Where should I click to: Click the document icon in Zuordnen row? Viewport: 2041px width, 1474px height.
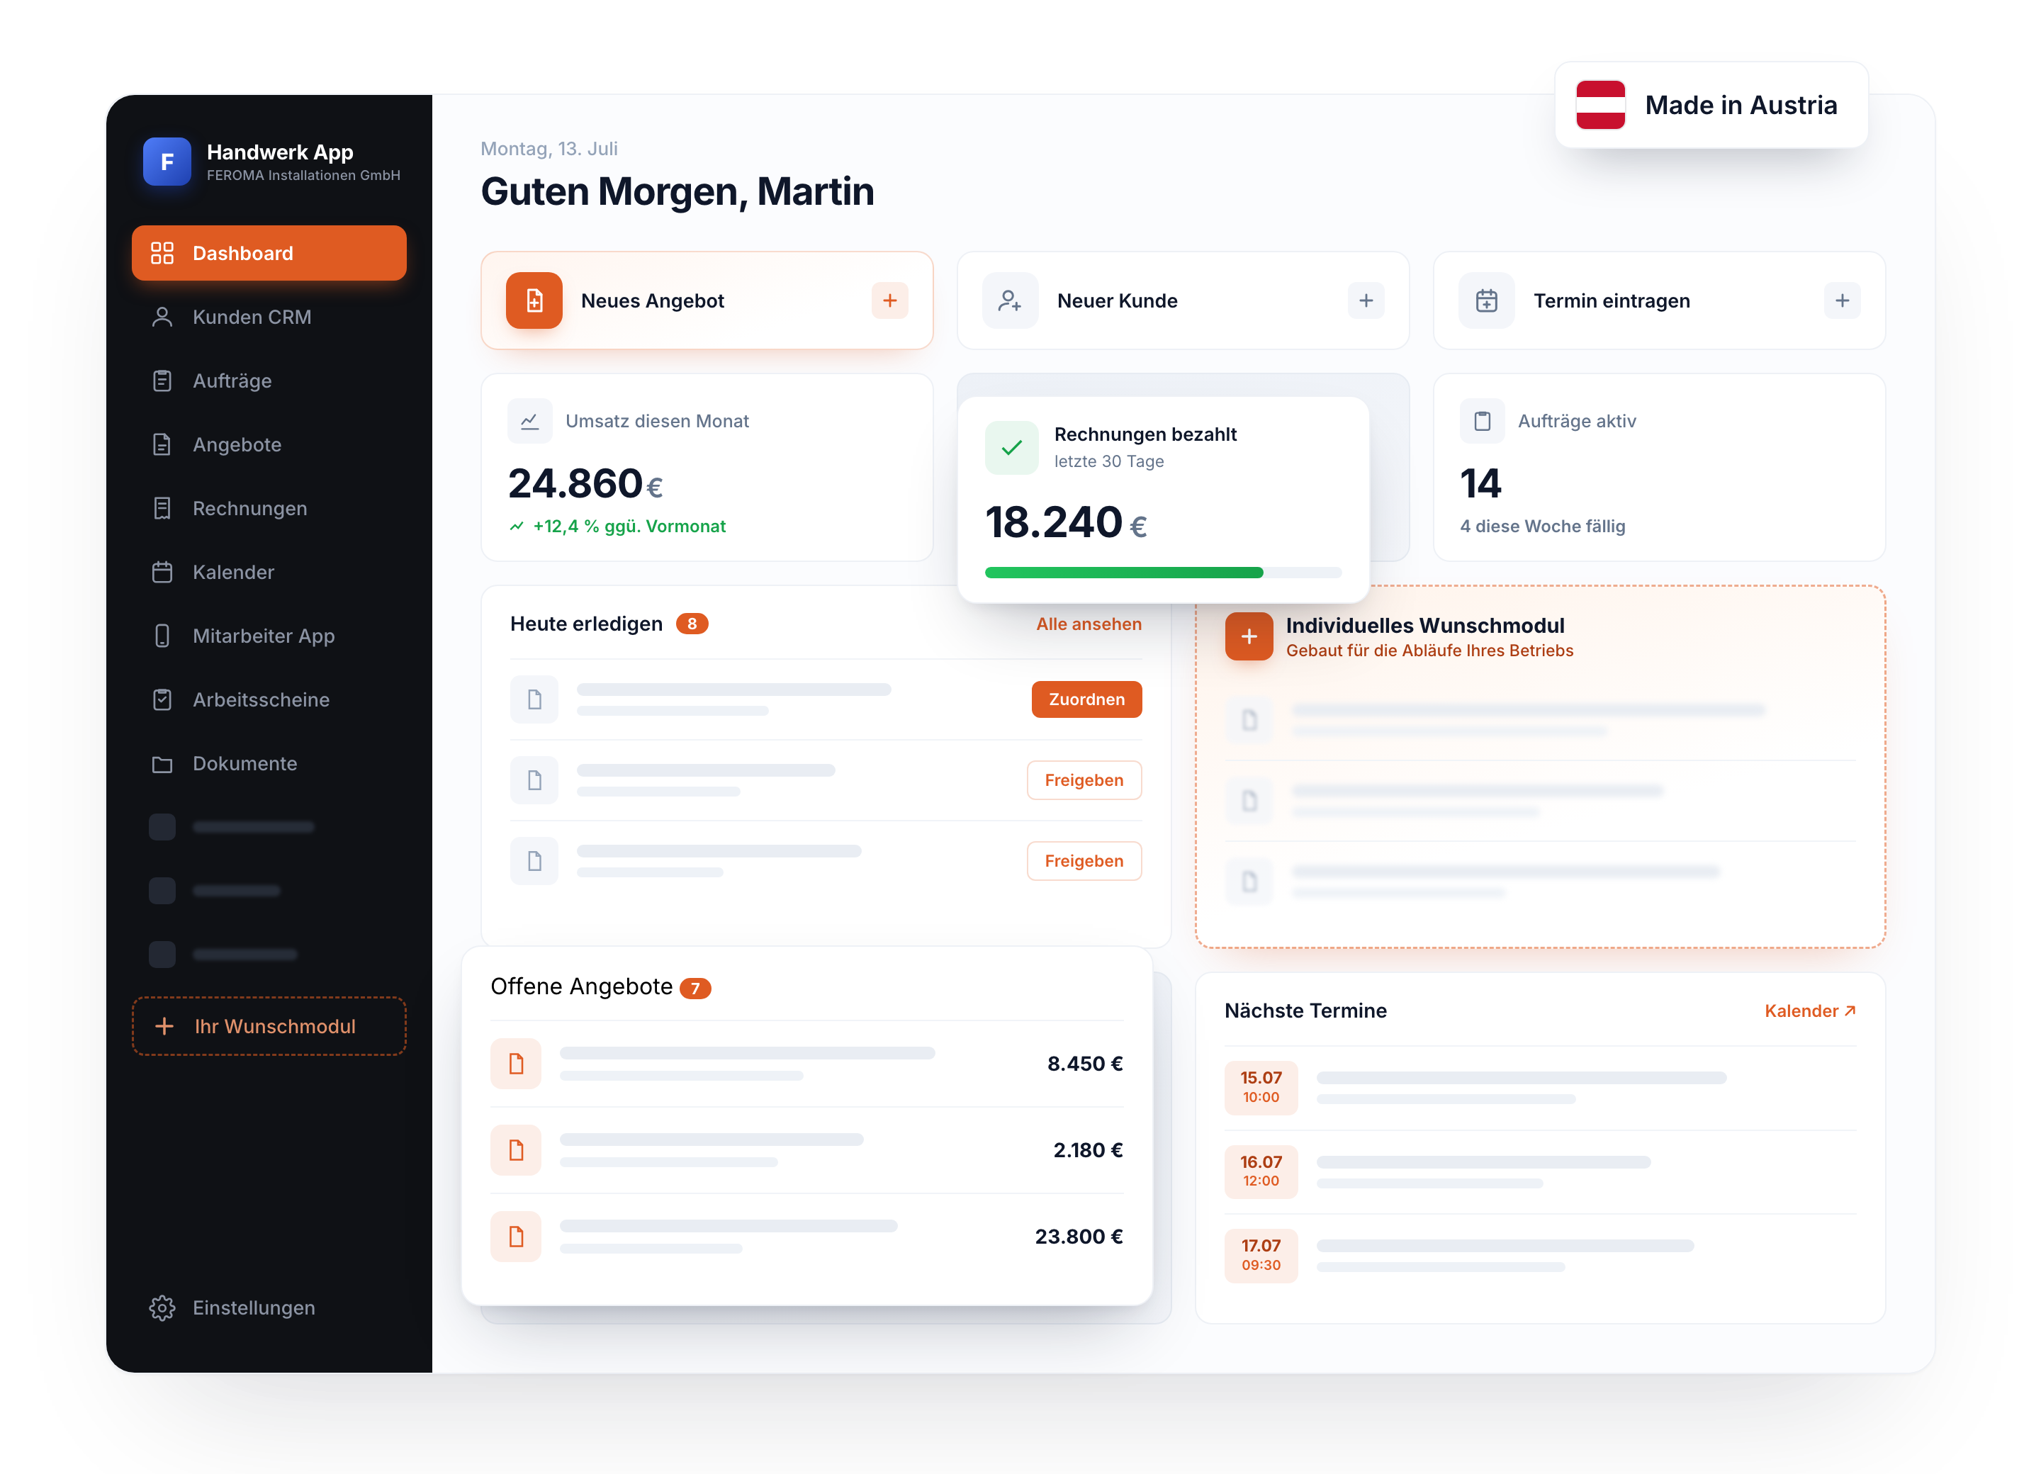pos(534,699)
